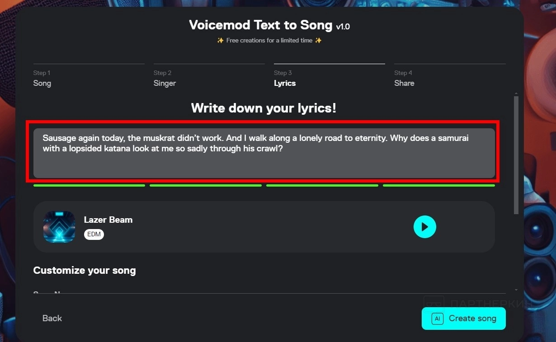Screen dimensions: 556x342
Task: Click the scrollbar up arrow
Action: pyautogui.click(x=516, y=94)
